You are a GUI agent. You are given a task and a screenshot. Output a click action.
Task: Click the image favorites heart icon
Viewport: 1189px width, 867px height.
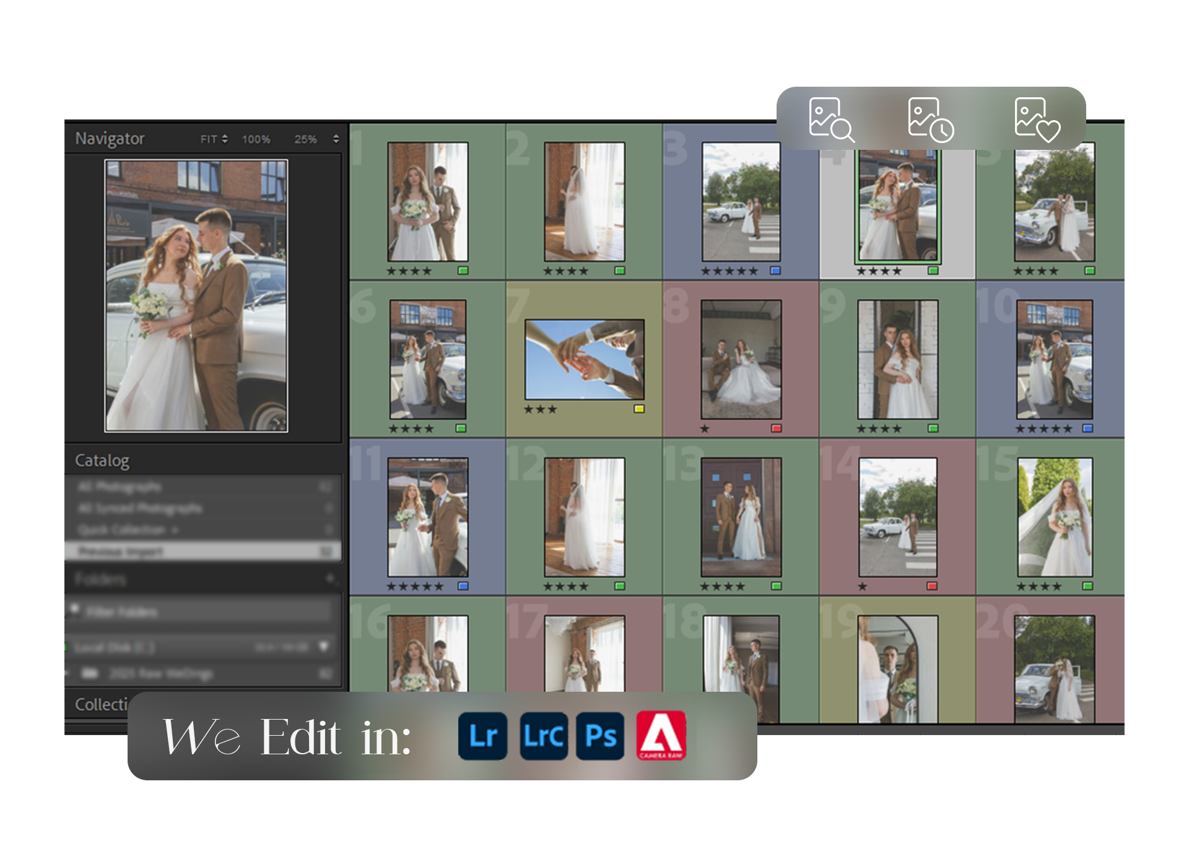point(1037,120)
